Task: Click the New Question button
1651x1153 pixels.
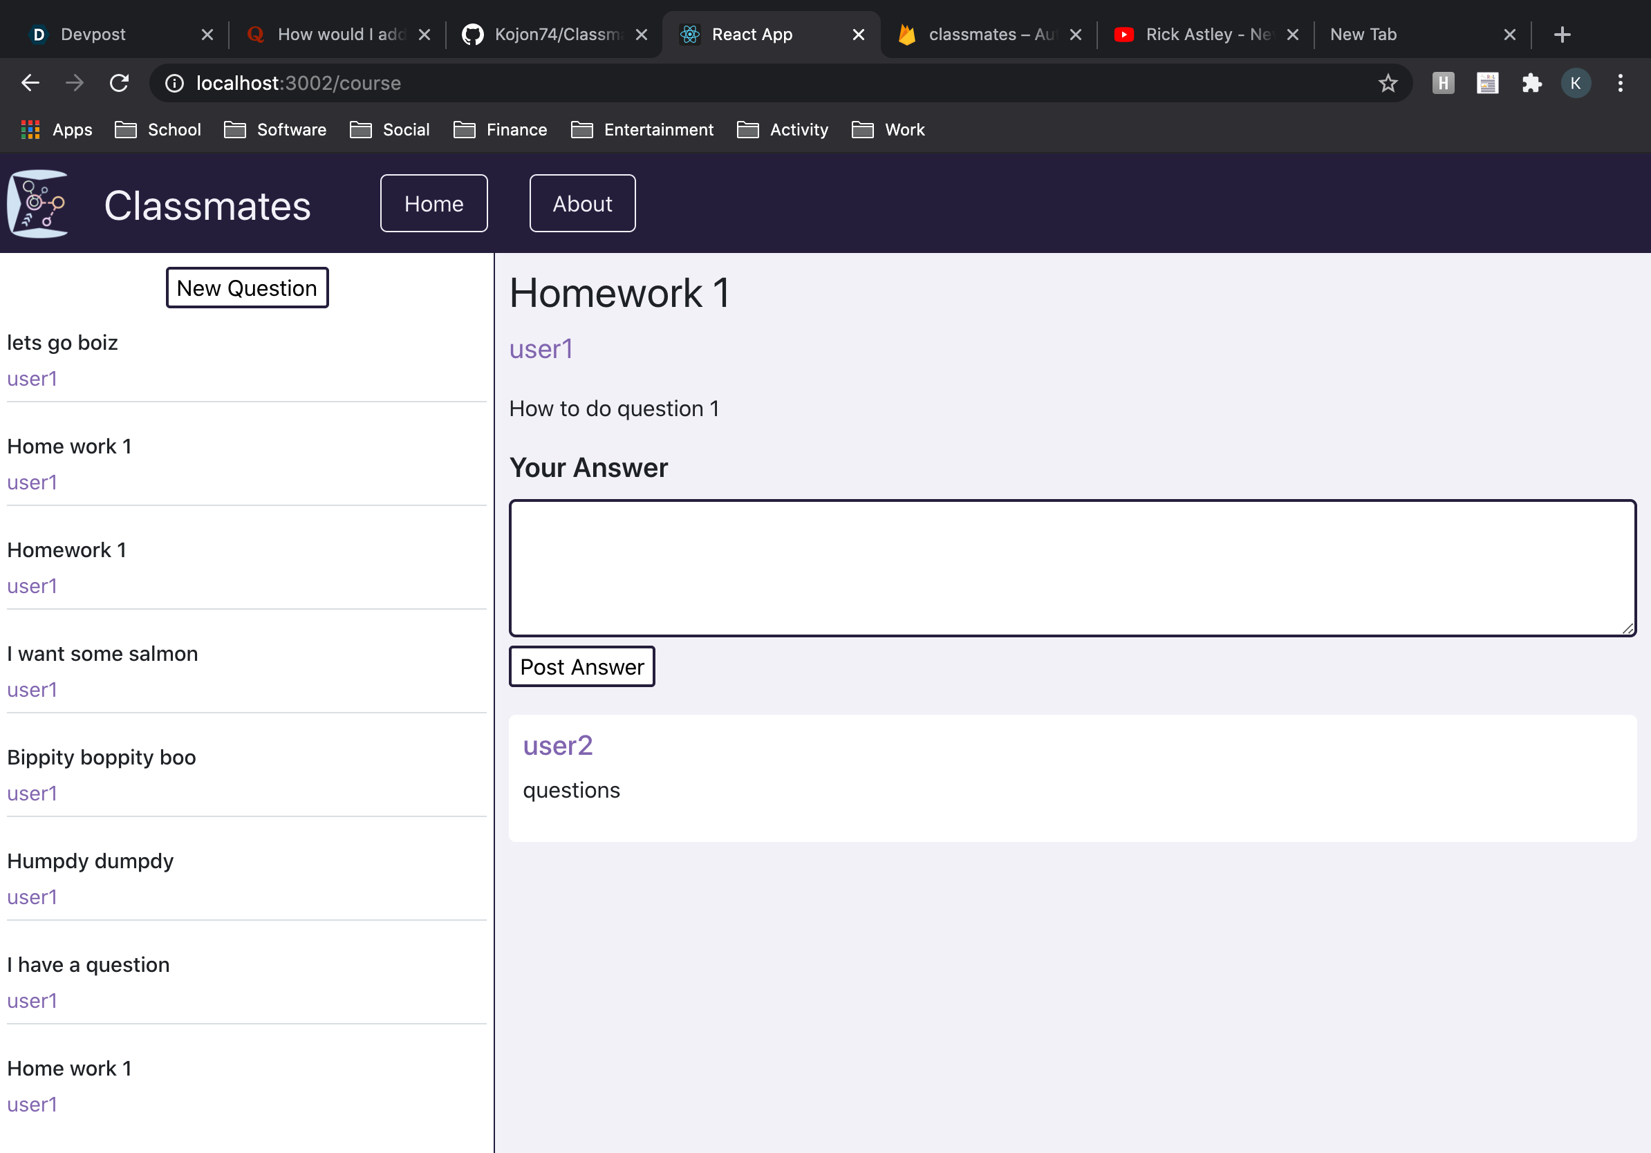Action: click(x=247, y=288)
